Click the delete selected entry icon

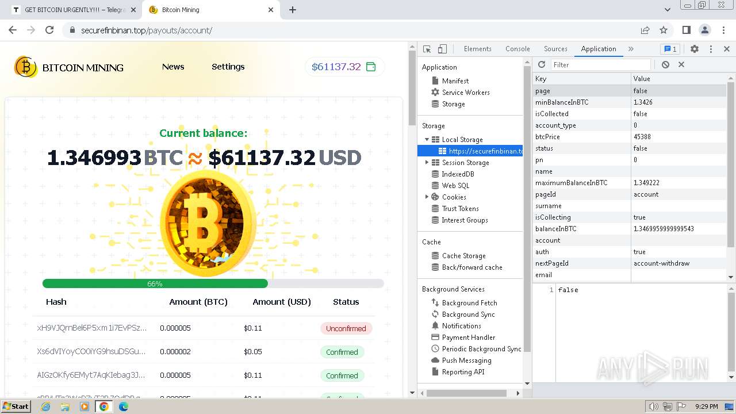tap(681, 65)
